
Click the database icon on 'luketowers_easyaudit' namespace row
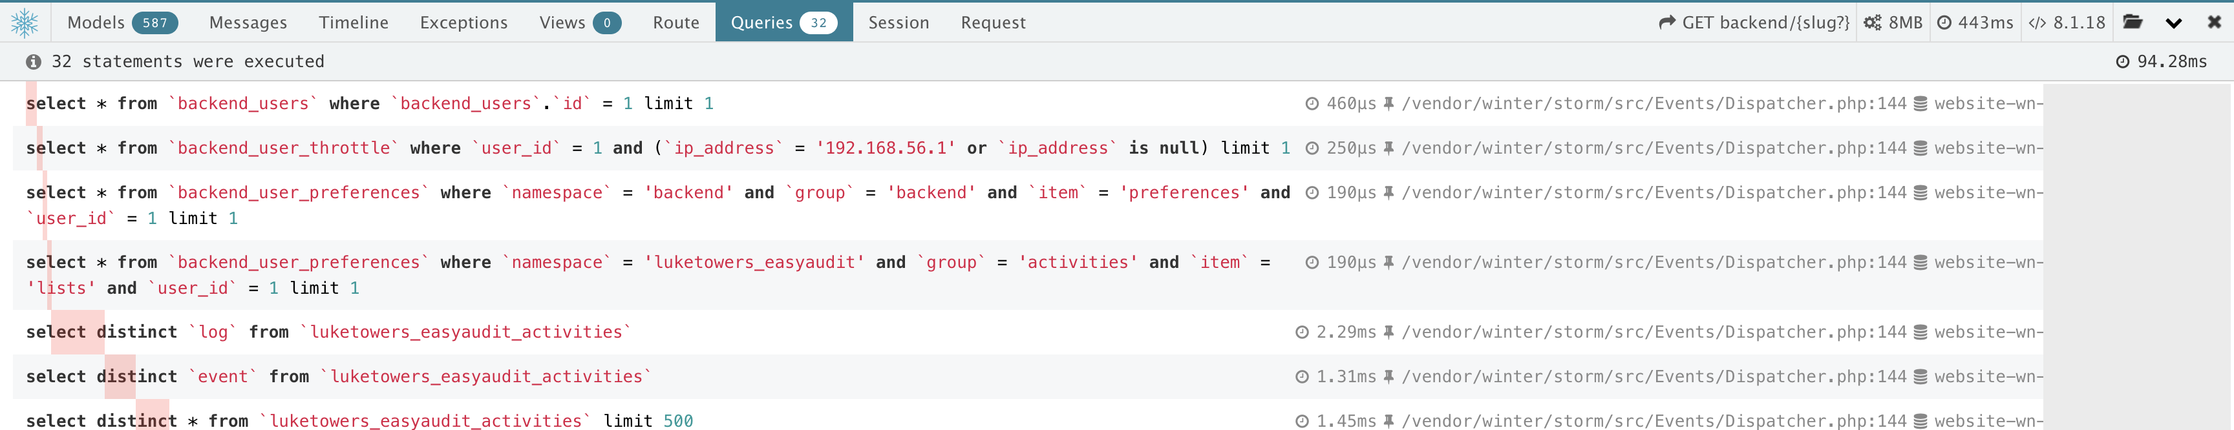pos(1920,262)
